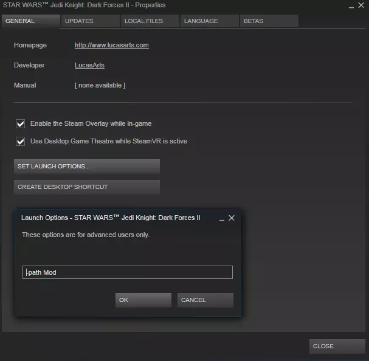Follow the LucasArts developer link
The width and height of the screenshot is (369, 361).
click(89, 65)
